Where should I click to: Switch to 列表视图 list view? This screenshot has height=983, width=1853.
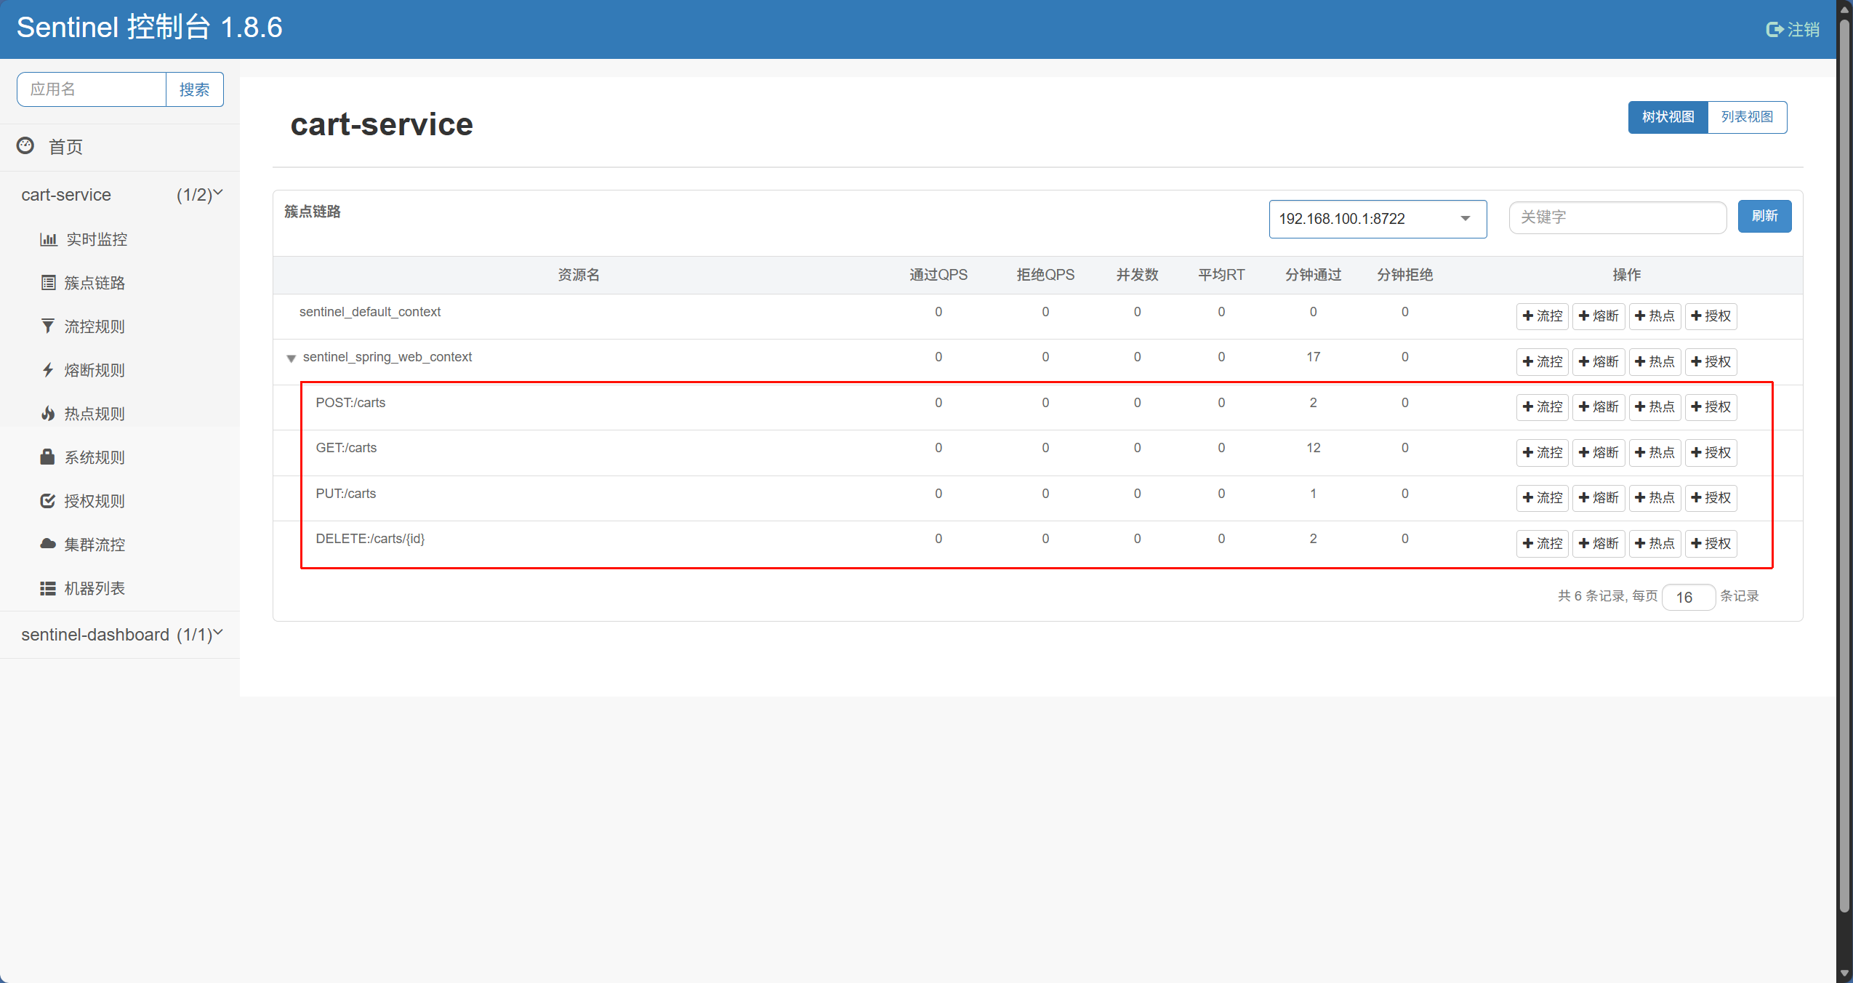pos(1747,117)
